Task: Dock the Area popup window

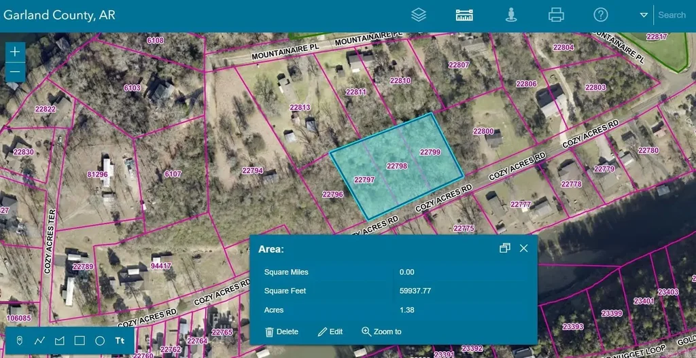Action: coord(504,249)
